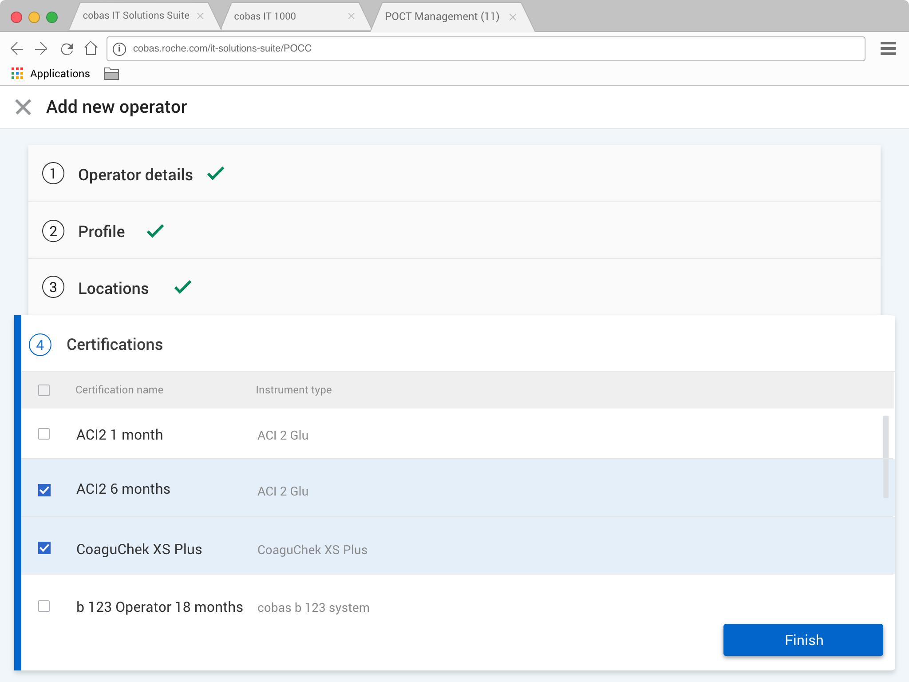Click the browser forward arrow

point(41,48)
